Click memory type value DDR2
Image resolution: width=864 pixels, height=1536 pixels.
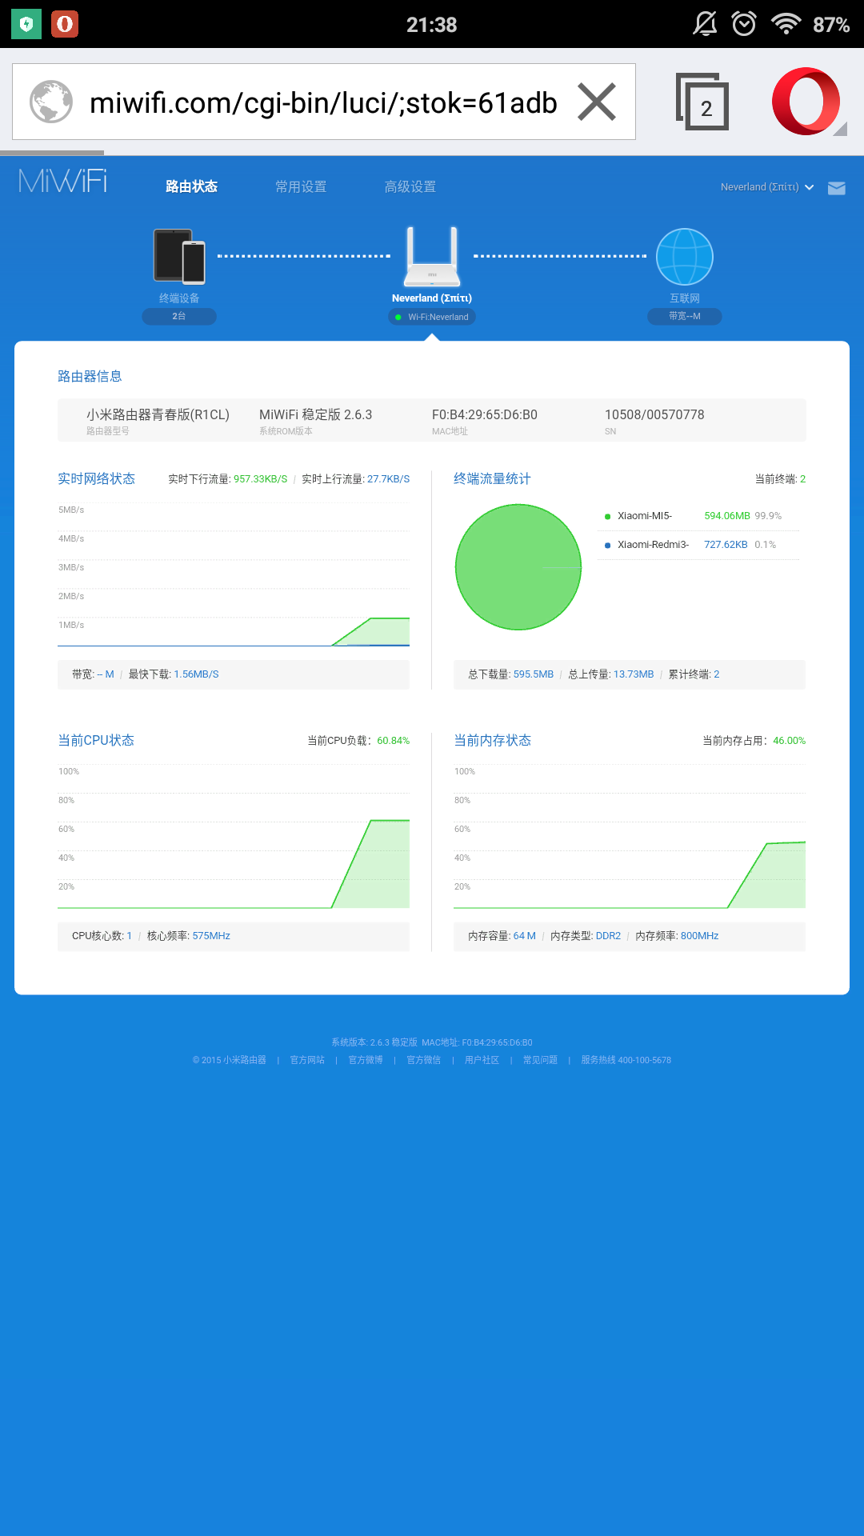(608, 936)
